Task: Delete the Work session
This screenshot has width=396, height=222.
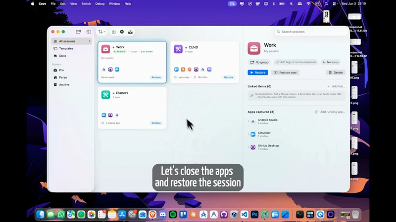Action: pos(336,73)
